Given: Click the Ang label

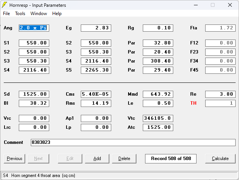Looking at the screenshot, I should tap(8, 28).
